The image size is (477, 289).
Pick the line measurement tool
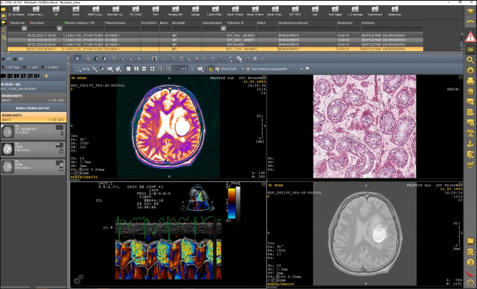(x=165, y=59)
